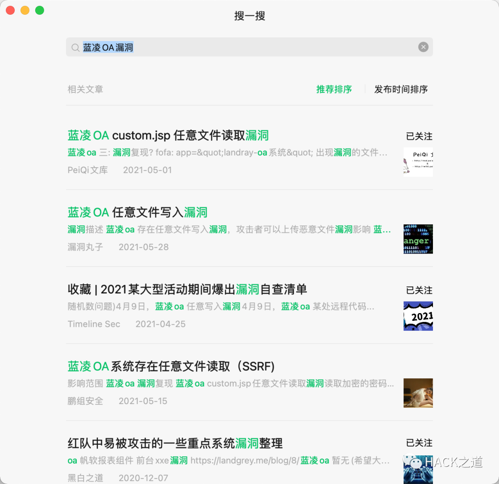Image resolution: width=499 pixels, height=484 pixels.
Task: Click source name Timeline Sec
Action: [x=94, y=324]
